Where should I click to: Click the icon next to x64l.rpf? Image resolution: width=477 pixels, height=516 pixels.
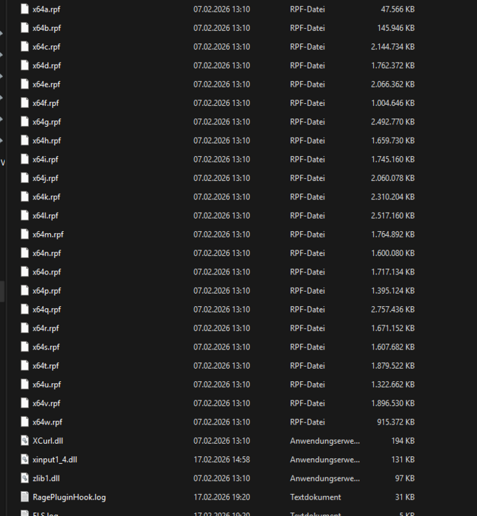(x=25, y=215)
